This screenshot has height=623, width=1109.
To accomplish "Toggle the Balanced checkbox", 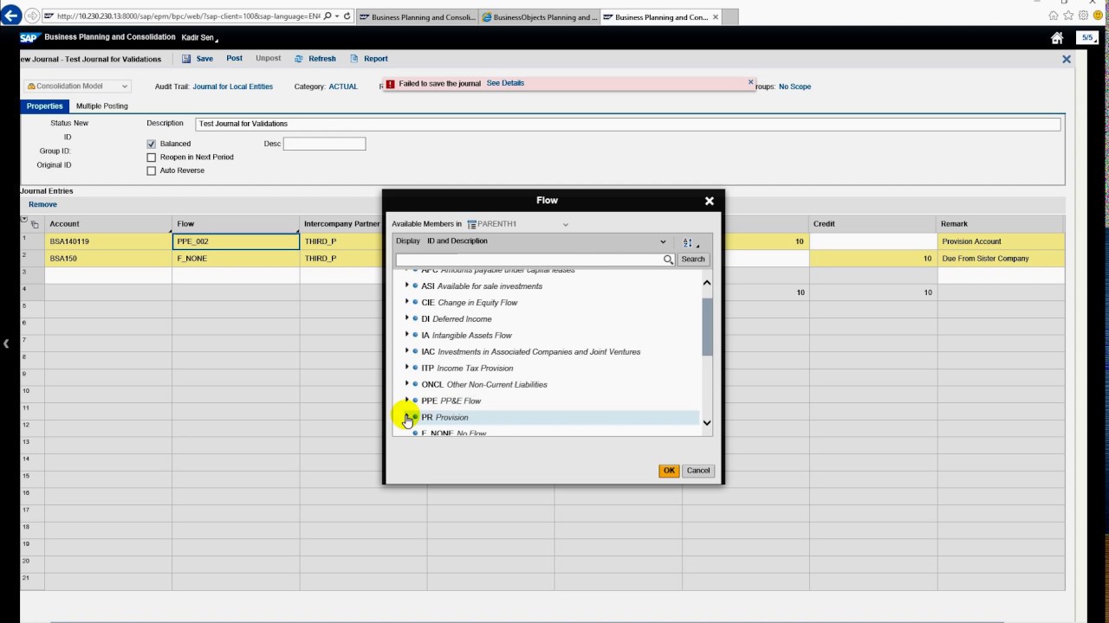I will (x=152, y=144).
